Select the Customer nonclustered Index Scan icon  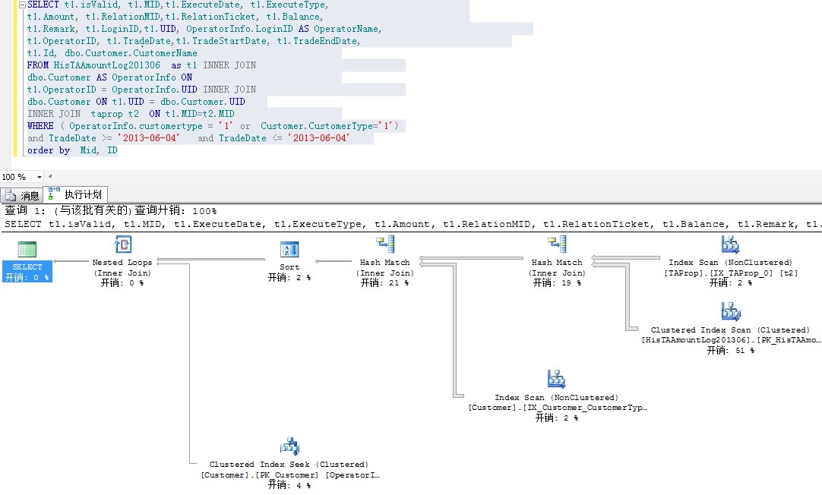(556, 379)
